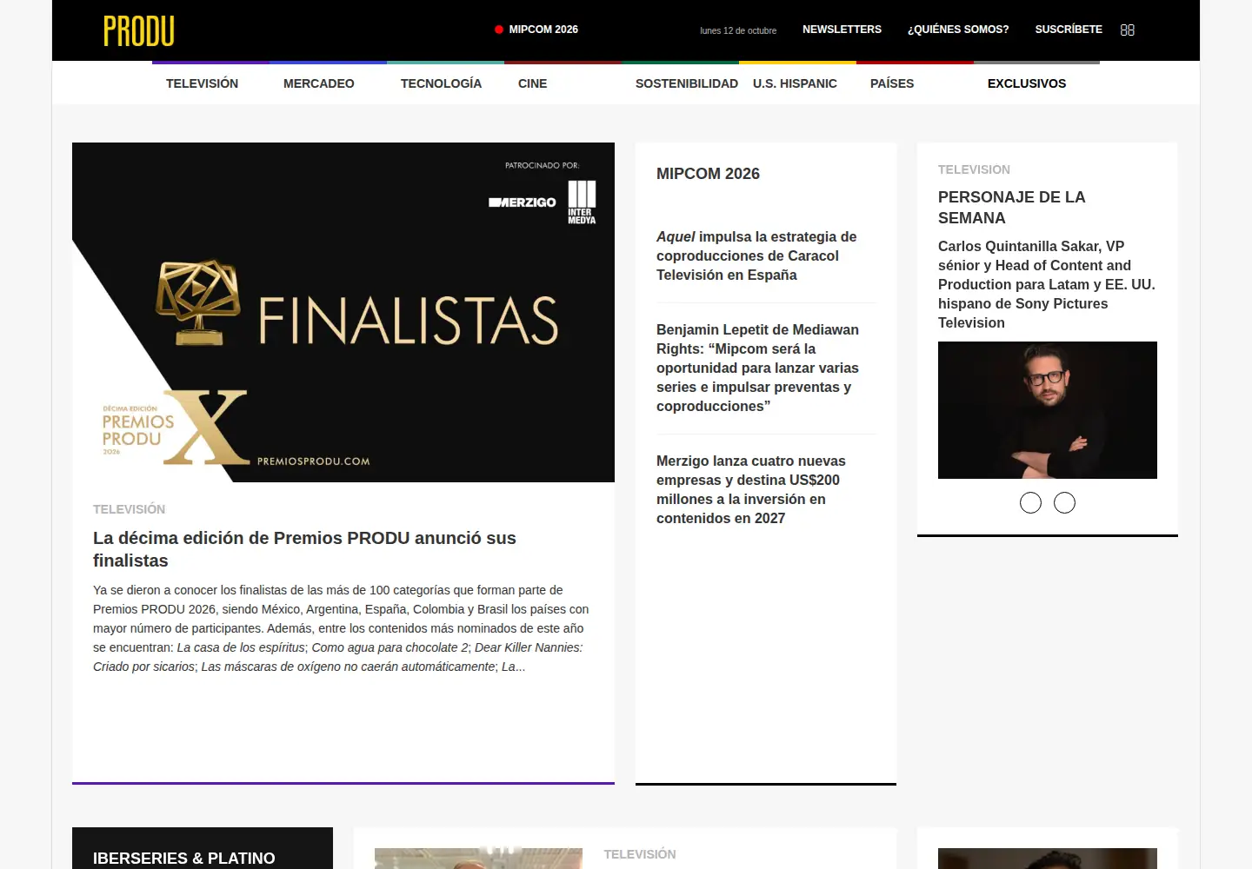Click the date text lunes 12 de octubre
The image size is (1252, 869).
click(738, 30)
